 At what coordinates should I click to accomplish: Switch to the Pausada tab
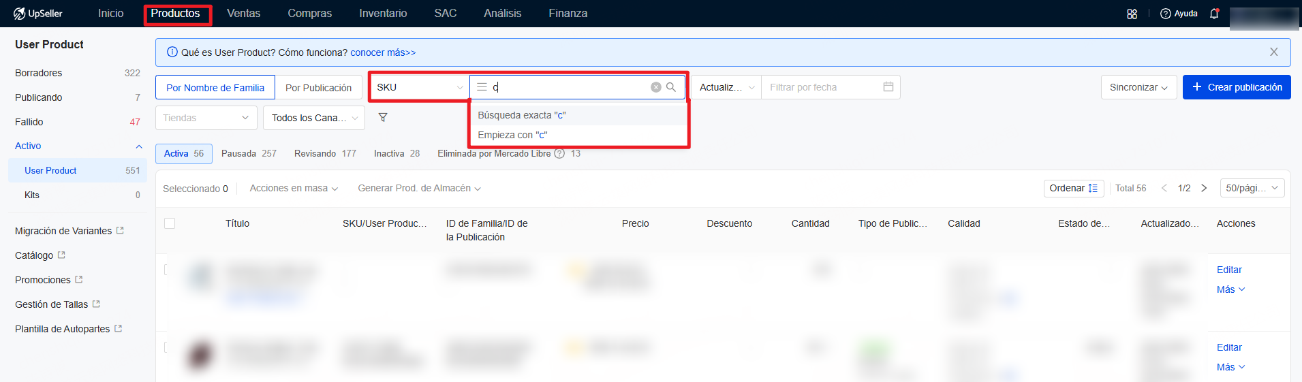pyautogui.click(x=249, y=154)
